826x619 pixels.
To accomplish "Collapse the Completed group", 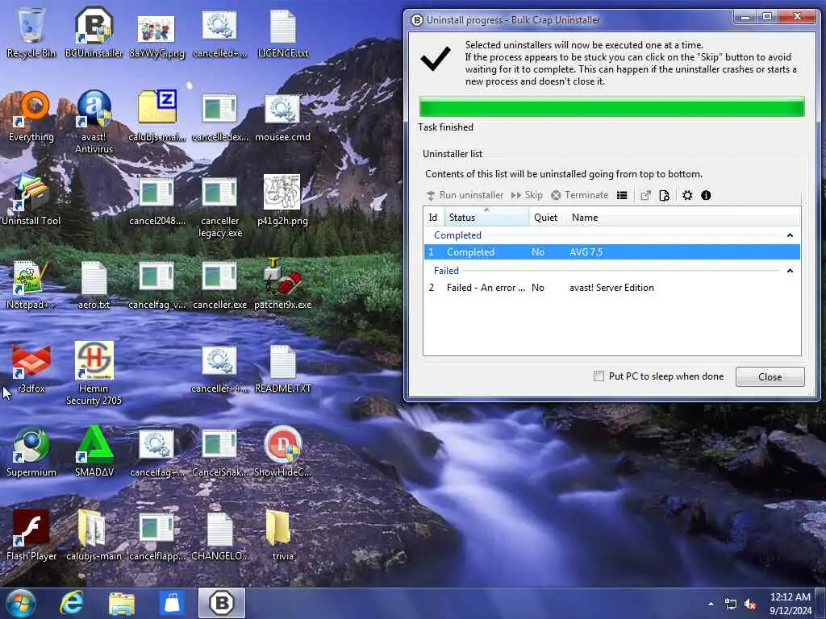I will pyautogui.click(x=790, y=235).
